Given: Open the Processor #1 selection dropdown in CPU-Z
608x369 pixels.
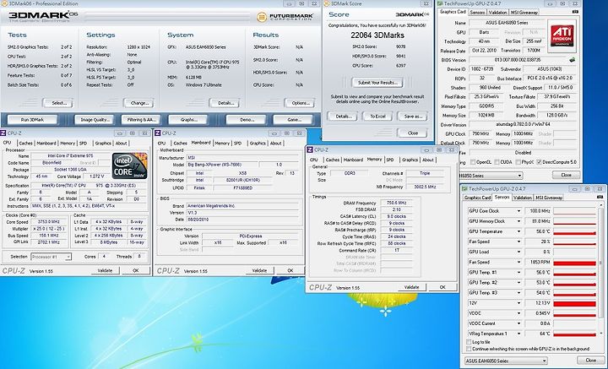Looking at the screenshot, I should pyautogui.click(x=51, y=257).
